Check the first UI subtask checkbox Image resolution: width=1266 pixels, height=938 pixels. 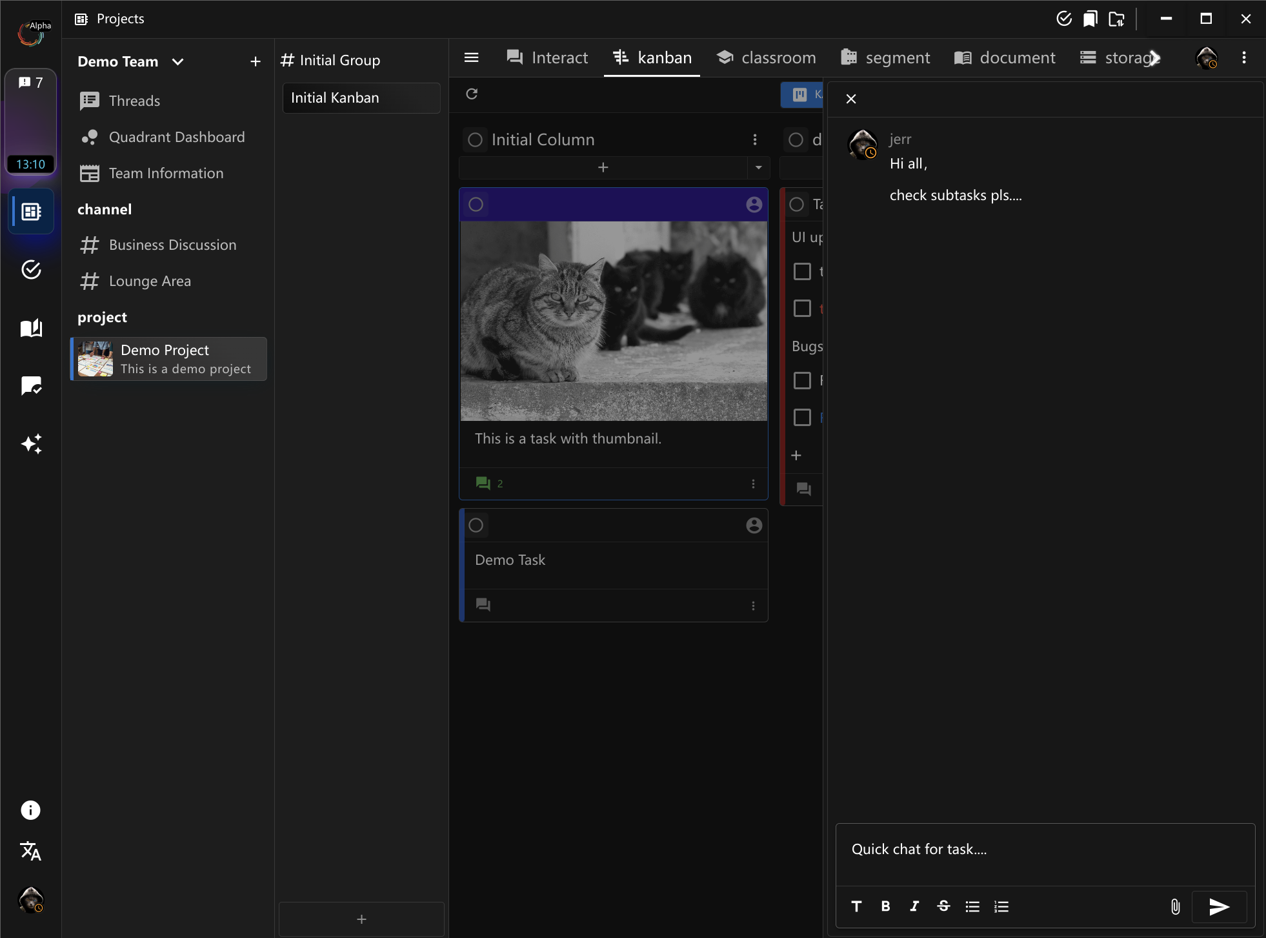pyautogui.click(x=802, y=271)
